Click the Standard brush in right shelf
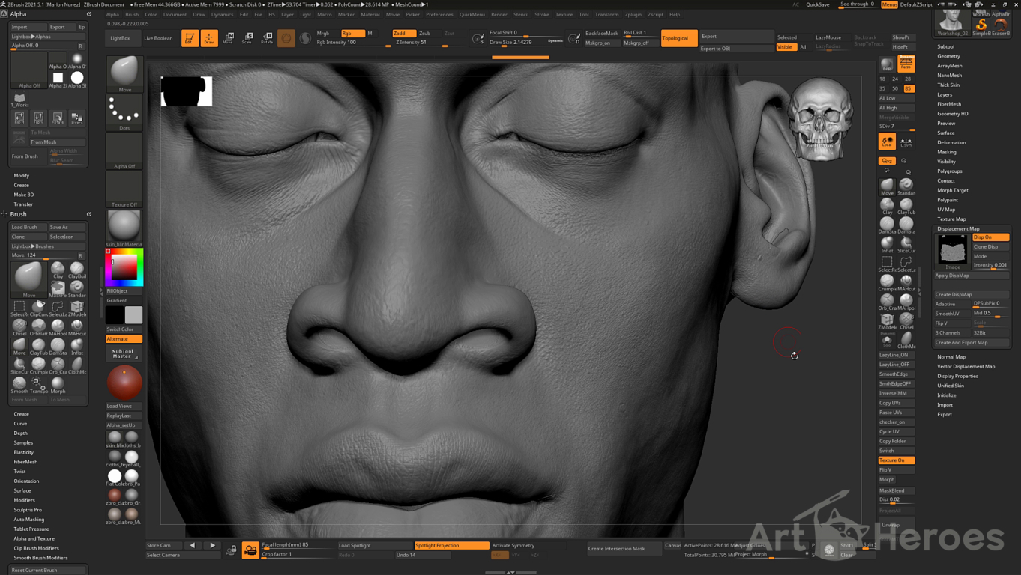The width and height of the screenshot is (1021, 575). (x=906, y=186)
